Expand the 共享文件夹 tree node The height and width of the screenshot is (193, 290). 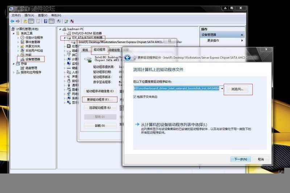pos(18,47)
